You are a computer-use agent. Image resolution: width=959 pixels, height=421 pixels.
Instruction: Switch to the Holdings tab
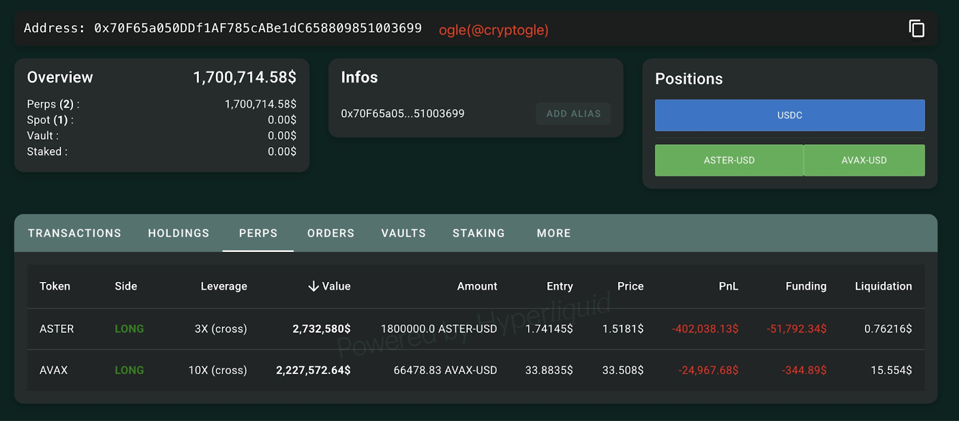click(179, 233)
